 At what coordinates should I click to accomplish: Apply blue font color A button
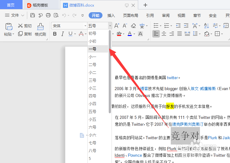(x=130, y=34)
